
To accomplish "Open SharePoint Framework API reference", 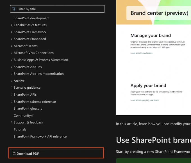I will point(40,136).
